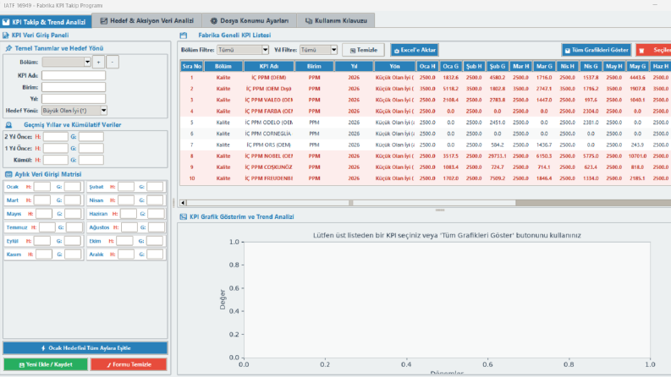The image size is (671, 377).
Task: Click the value 29733.1 in table
Action: point(497,156)
